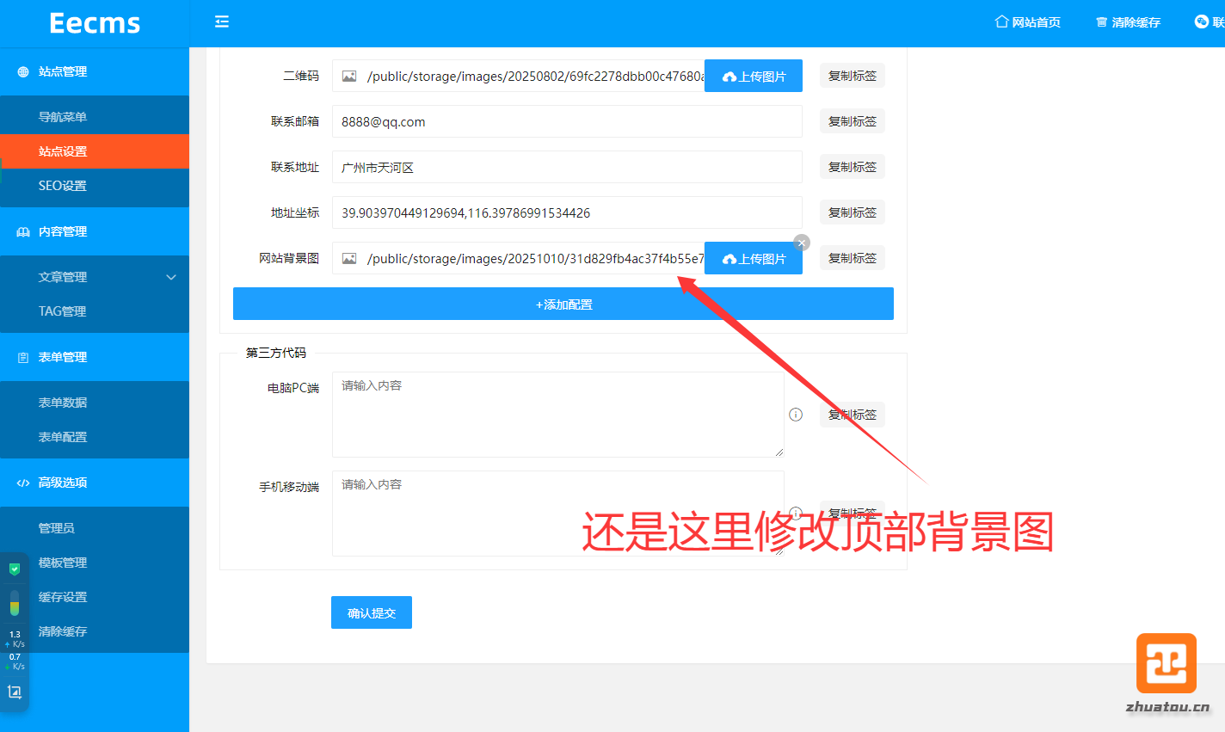Expand the 文章管理 submenu chevron
1225x732 pixels.
171,277
